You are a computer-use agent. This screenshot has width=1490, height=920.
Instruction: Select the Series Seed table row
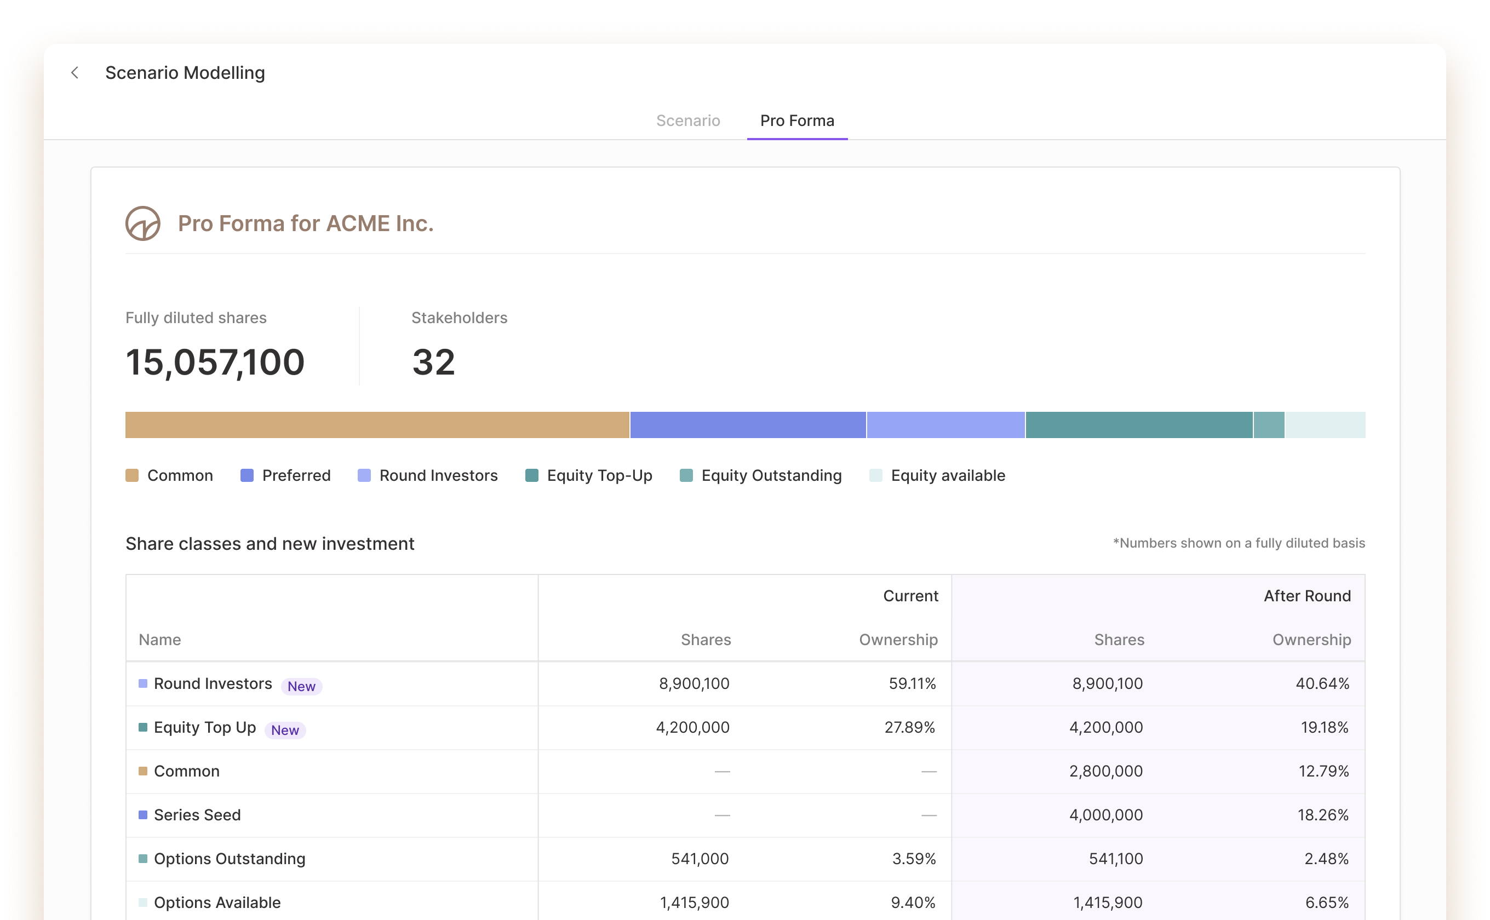(x=197, y=815)
